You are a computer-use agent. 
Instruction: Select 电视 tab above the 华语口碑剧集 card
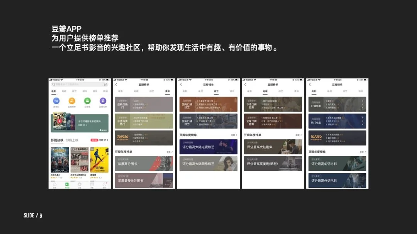265,91
